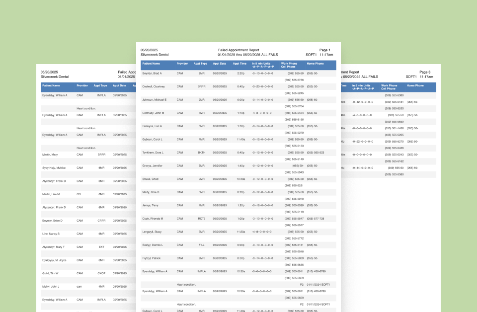Image resolution: width=477 pixels, height=312 pixels.
Task: Sort by the Appt Time column
Action: [x=239, y=64]
